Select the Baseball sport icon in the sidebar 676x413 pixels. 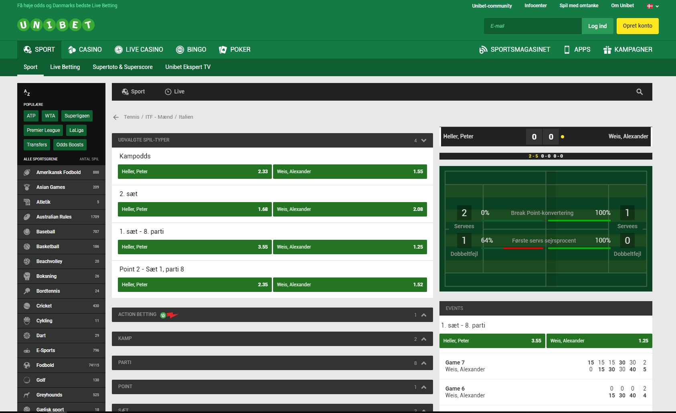(27, 231)
